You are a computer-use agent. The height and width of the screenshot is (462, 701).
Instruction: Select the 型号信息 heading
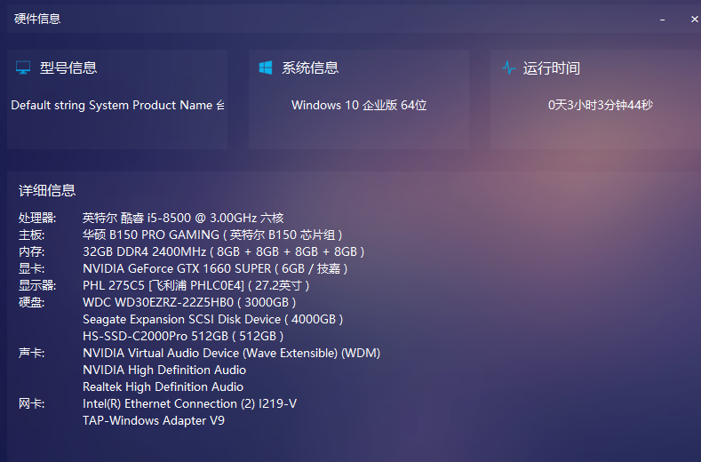(68, 68)
